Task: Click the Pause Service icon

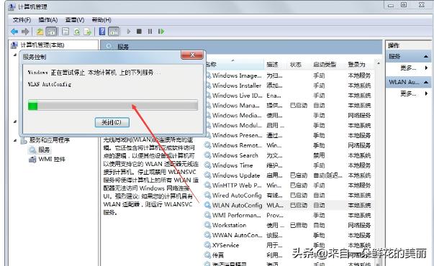Action: click(x=150, y=32)
